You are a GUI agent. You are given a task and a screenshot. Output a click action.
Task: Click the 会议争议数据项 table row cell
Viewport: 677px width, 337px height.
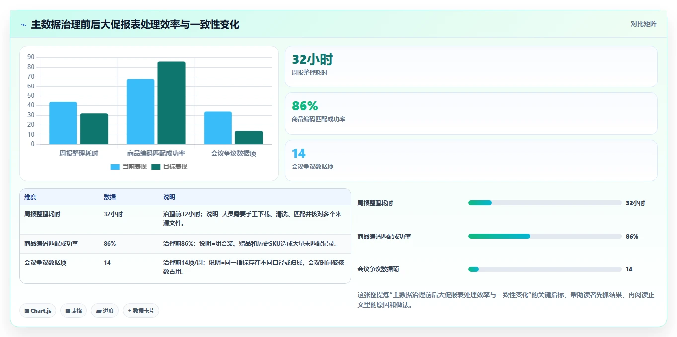(x=45, y=263)
